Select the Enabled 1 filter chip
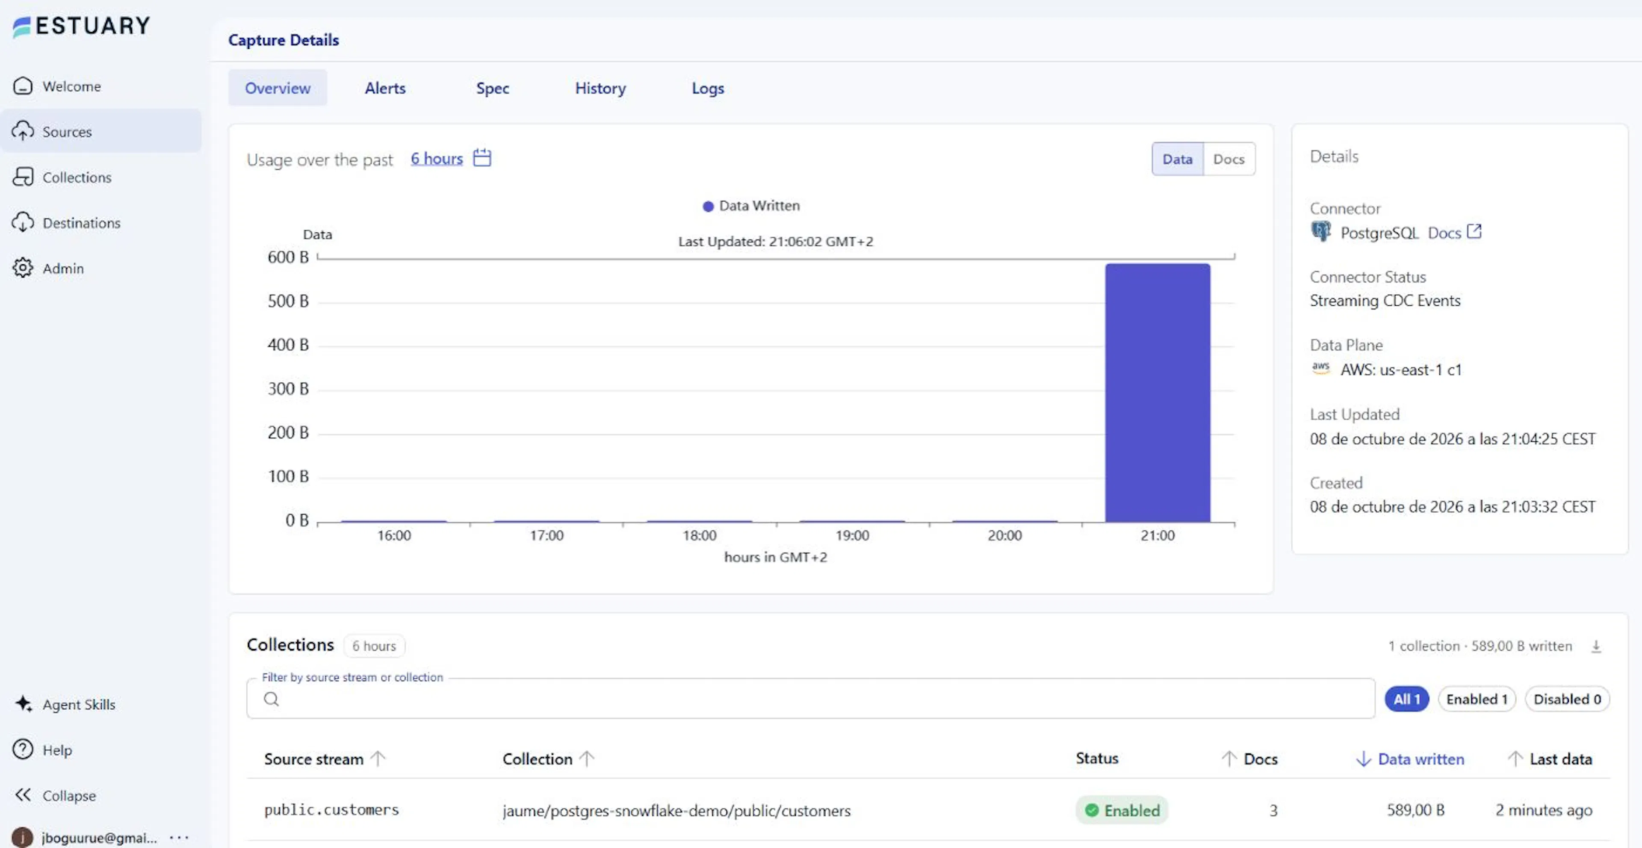This screenshot has width=1642, height=848. 1477,700
